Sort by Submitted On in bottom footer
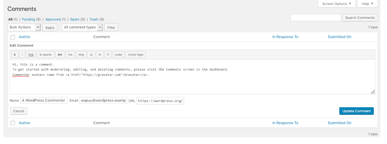 [339, 123]
